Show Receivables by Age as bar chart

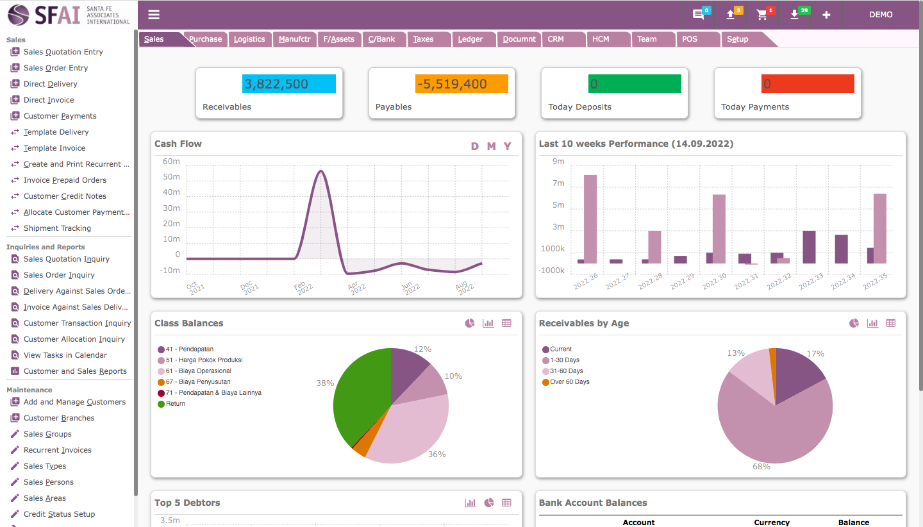(872, 323)
